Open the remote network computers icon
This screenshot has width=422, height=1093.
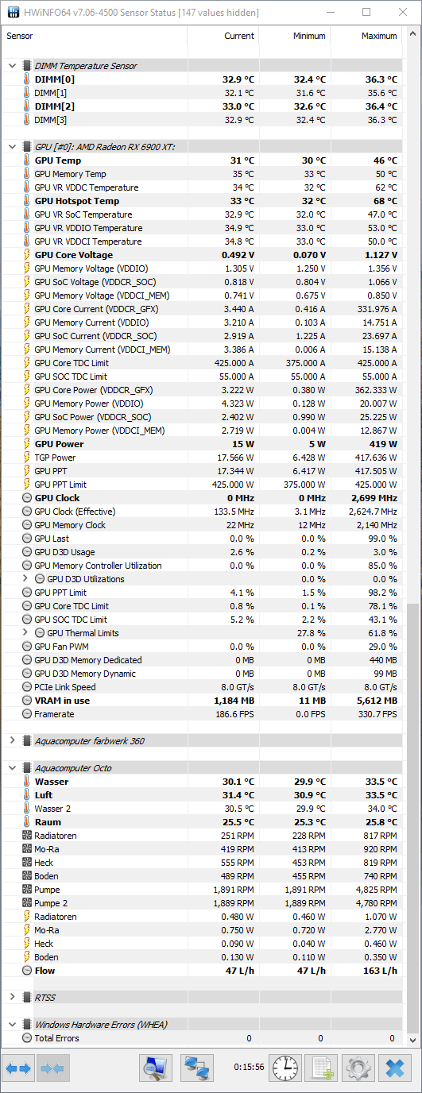click(x=197, y=1068)
